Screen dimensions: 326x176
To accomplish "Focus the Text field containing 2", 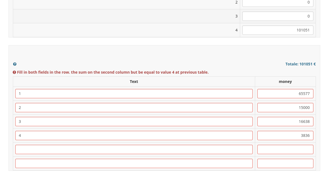I will point(134,108).
